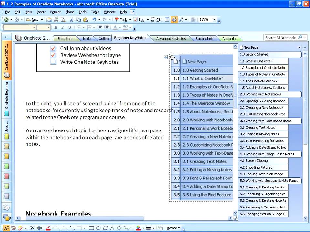This screenshot has width=310, height=232.
Task: Click the Search All Notebooks field
Action: (281, 37)
